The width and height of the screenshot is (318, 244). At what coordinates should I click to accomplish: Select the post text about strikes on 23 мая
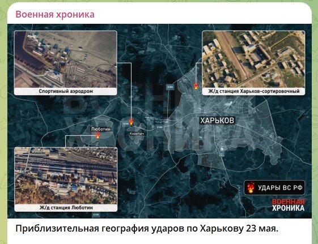[x=147, y=229]
